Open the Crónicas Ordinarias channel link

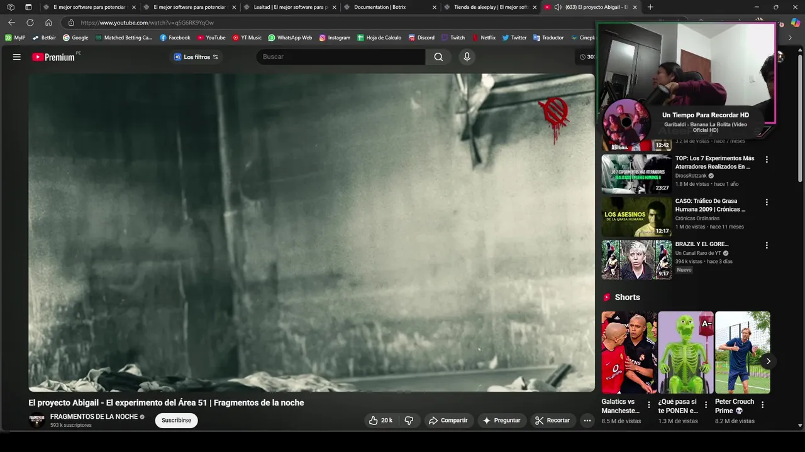(697, 218)
